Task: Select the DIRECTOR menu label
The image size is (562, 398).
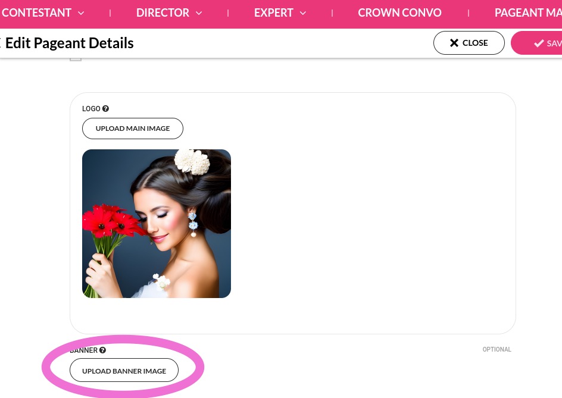Action: (x=163, y=13)
